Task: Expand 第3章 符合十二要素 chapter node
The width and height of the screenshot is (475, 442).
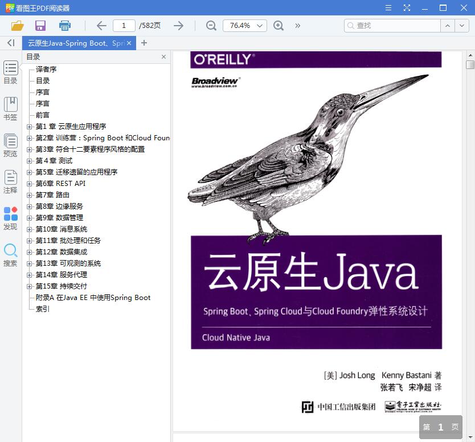Action: (30, 149)
